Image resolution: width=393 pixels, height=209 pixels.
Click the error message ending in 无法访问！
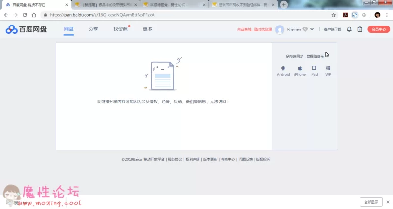163,102
